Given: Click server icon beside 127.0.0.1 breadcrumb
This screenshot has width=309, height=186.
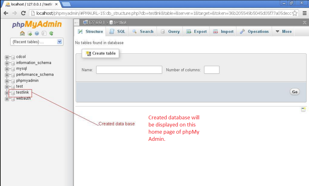Looking at the screenshot, I should [85, 22].
